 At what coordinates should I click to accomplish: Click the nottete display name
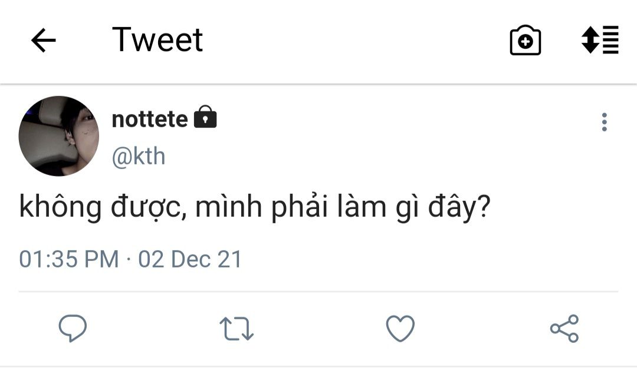point(150,120)
